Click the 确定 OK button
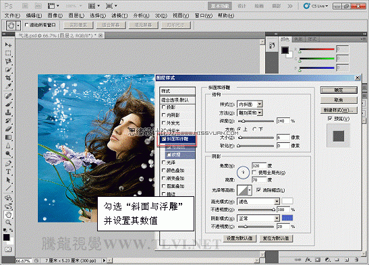Screen dimensions: 369x265 click(339, 90)
